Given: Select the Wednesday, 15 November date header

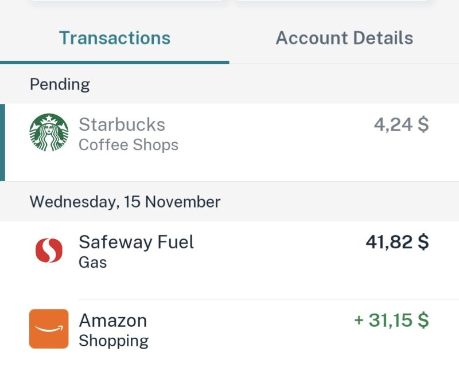Looking at the screenshot, I should (x=125, y=202).
